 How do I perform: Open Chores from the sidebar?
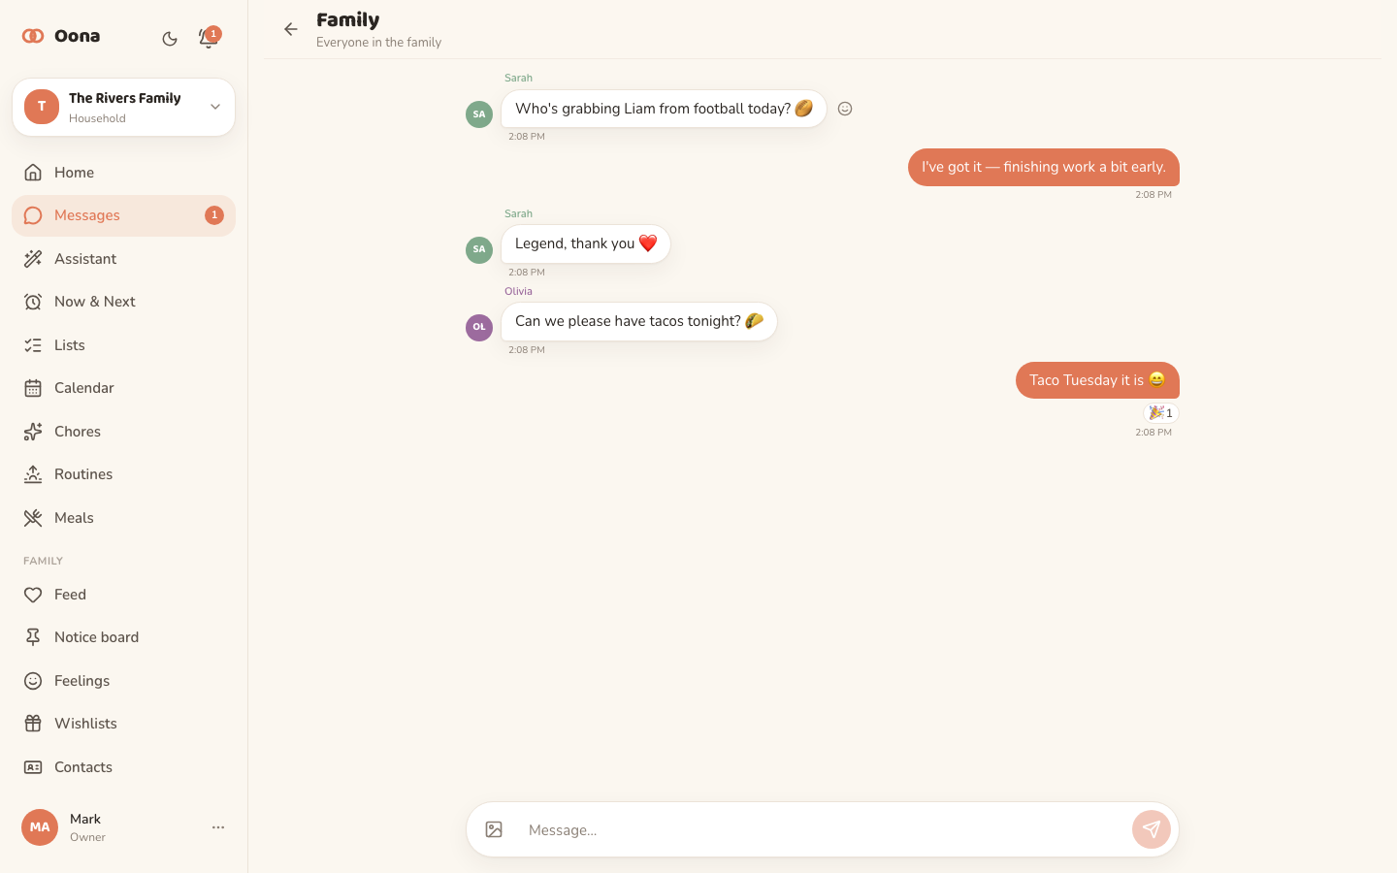123,432
